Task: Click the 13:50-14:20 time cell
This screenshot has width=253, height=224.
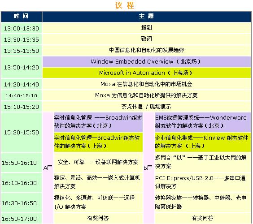Action: [x=21, y=67]
